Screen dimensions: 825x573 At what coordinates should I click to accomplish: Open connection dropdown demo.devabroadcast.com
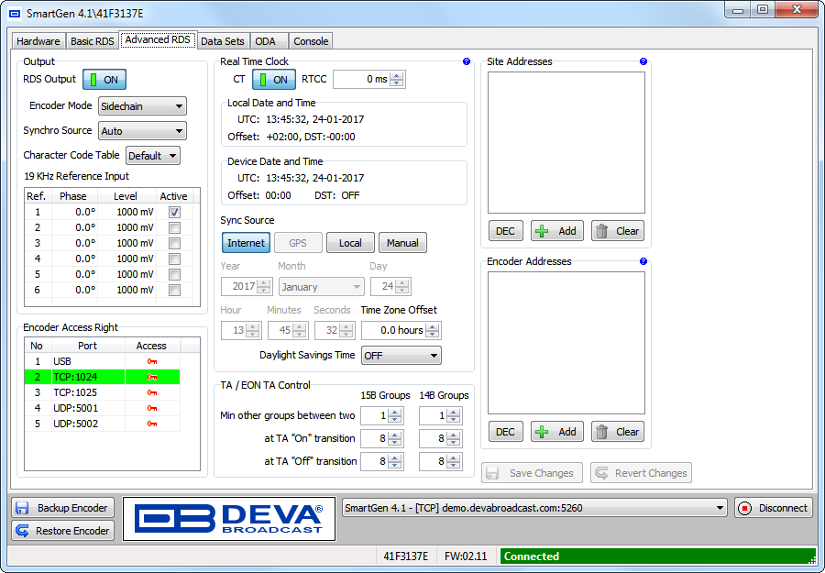coord(534,508)
